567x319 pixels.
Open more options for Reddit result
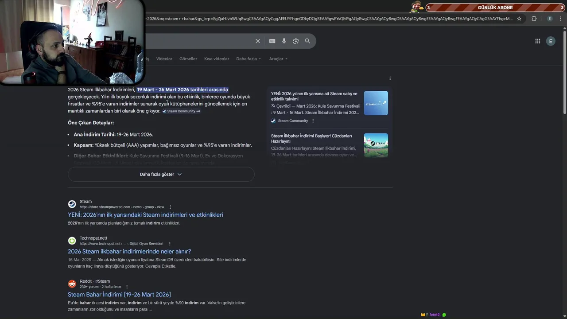(x=127, y=287)
